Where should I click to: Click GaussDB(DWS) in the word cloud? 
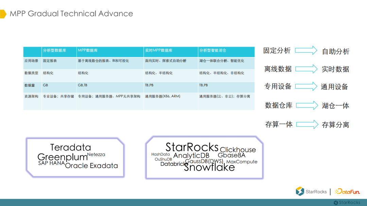(204, 161)
